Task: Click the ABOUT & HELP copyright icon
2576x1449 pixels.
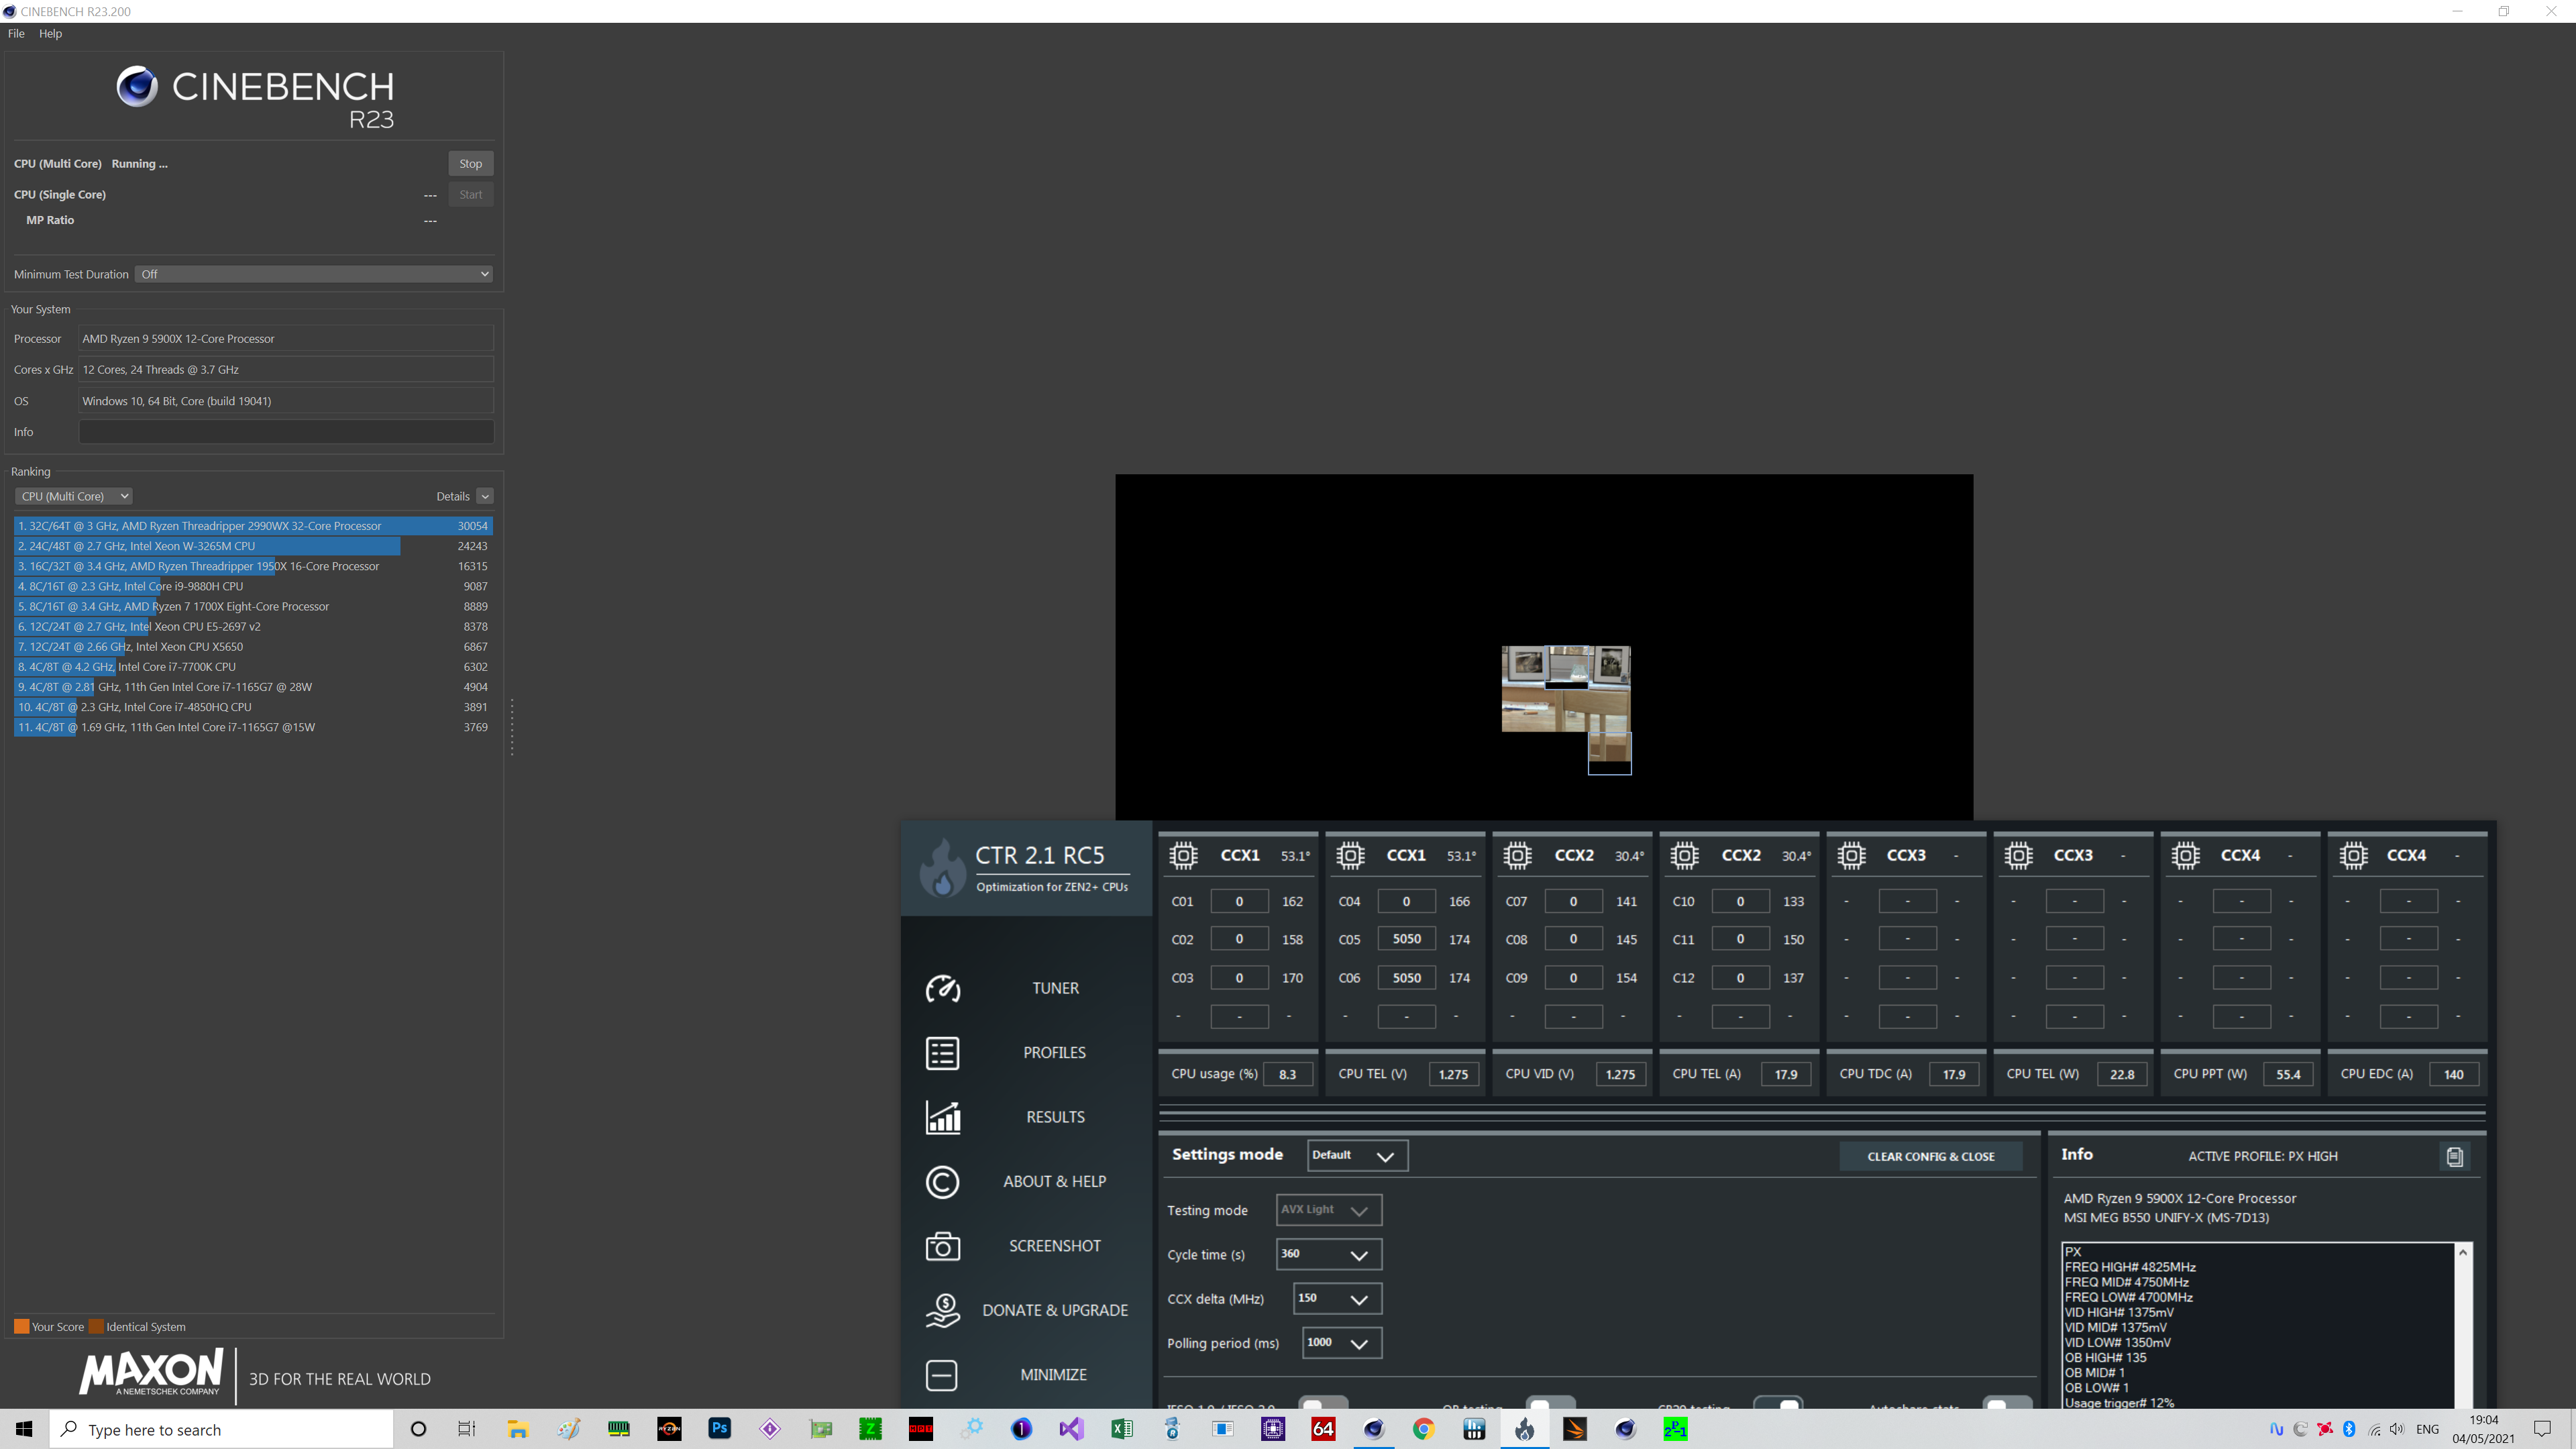Action: (x=942, y=1182)
